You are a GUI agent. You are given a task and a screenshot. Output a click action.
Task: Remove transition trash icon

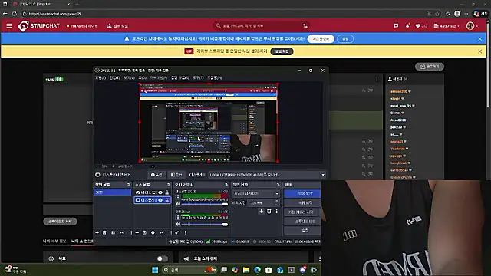[269, 212]
